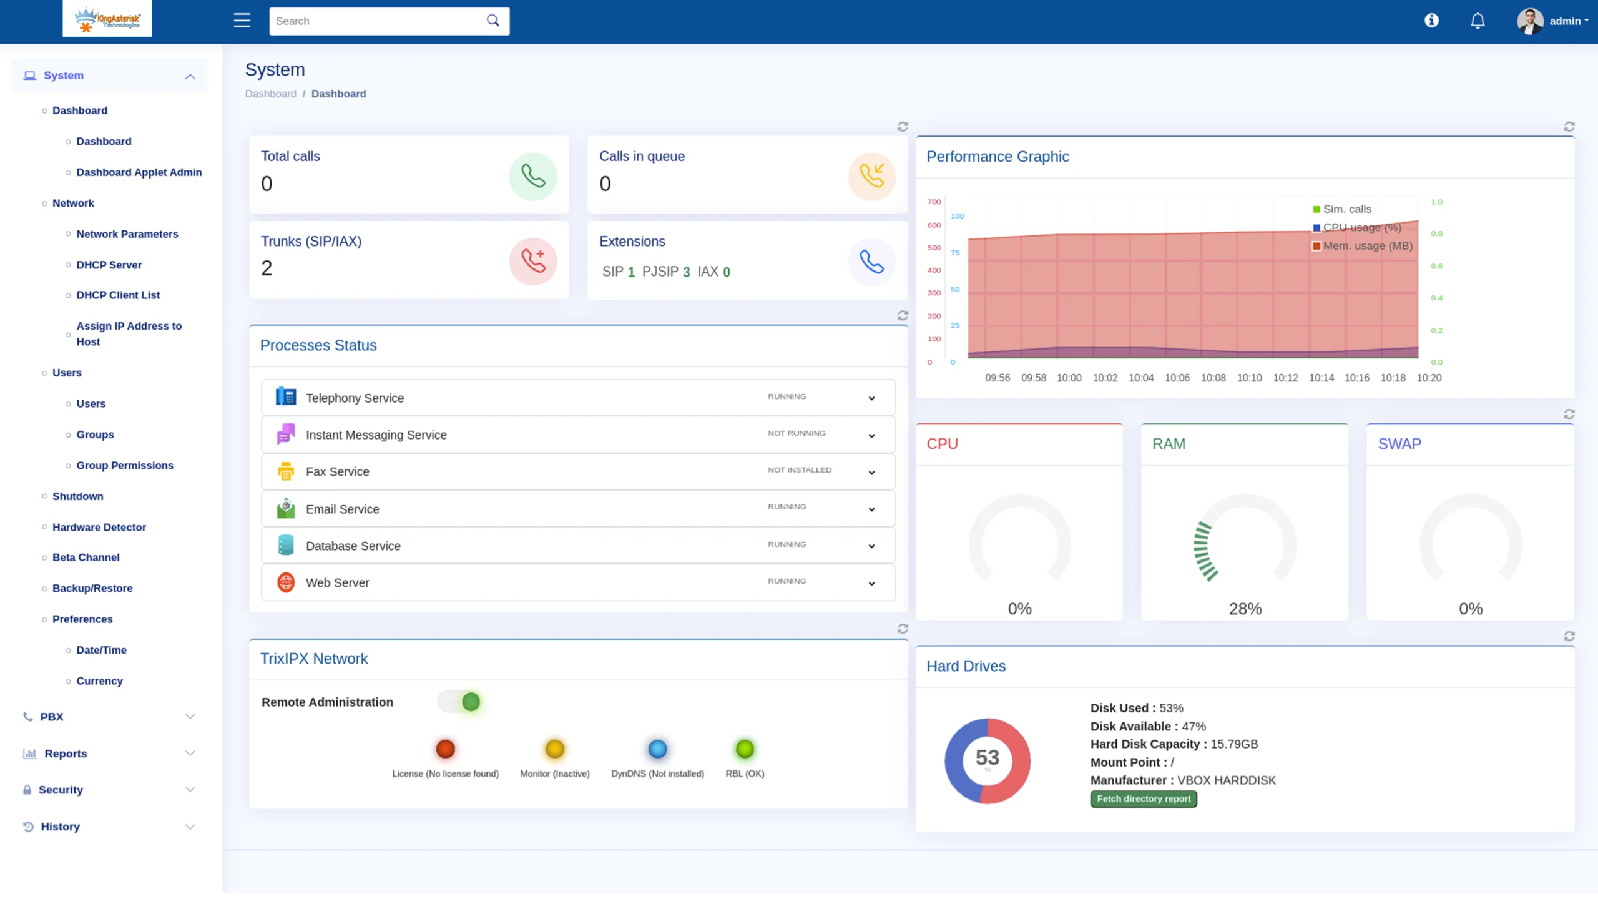Open the Telephony Service dropdown arrow
Image resolution: width=1598 pixels, height=899 pixels.
pos(871,398)
